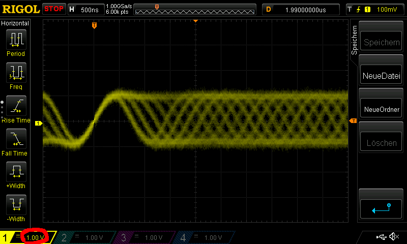This screenshot has width=407, height=244.
Task: Toggle channel 4 label
Action: point(183,237)
